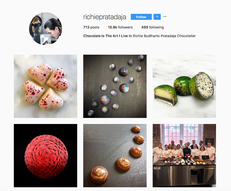This screenshot has height=191, width=231.
Task: View the 15.9k followers list
Action: 120,27
